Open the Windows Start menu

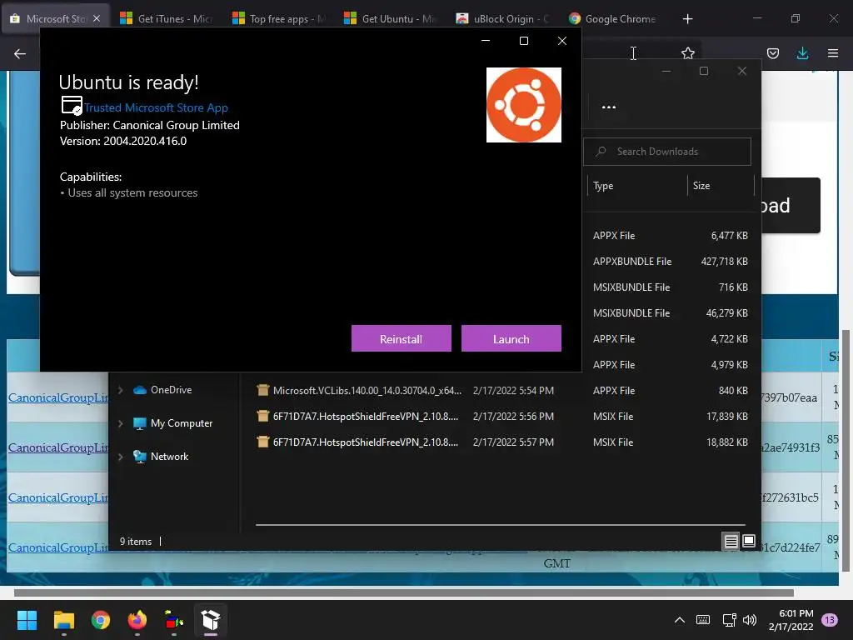tap(27, 620)
